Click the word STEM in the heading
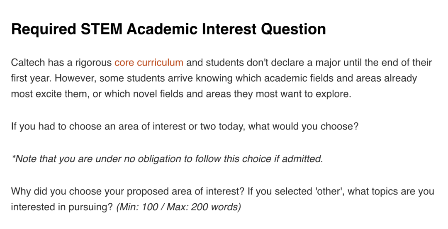Viewport: 448px width, 229px height. tap(102, 29)
